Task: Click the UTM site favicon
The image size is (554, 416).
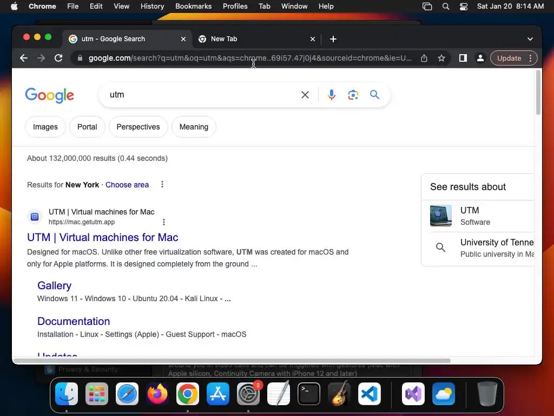Action: click(35, 217)
